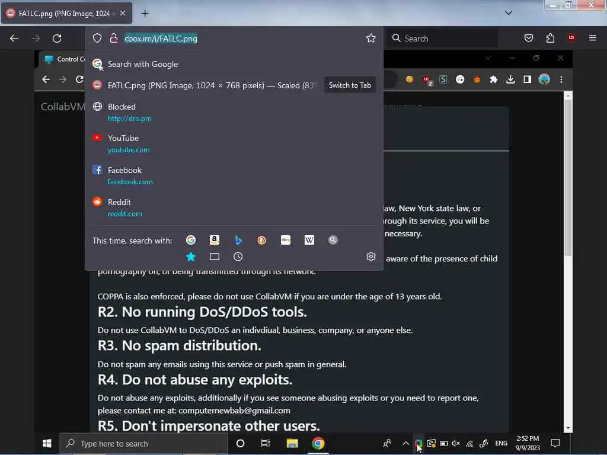607x455 pixels.
Task: Select FATLC.png Firefox tab
Action: coord(66,13)
